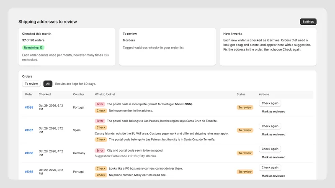This screenshot has width=335, height=188.
Task: Click the Checked column header
Action: pyautogui.click(x=45, y=94)
